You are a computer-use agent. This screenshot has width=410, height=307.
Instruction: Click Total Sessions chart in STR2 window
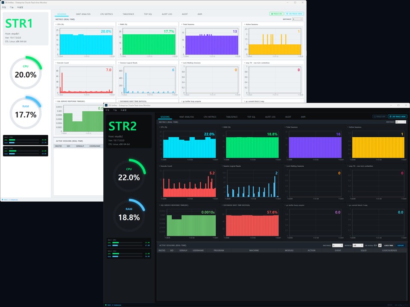pyautogui.click(x=313, y=144)
